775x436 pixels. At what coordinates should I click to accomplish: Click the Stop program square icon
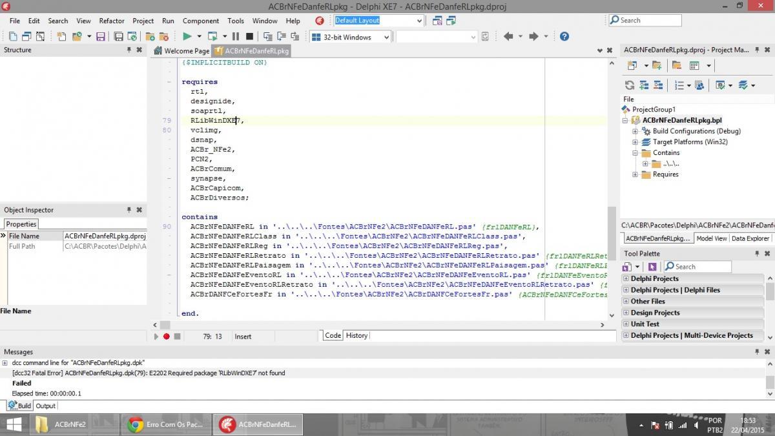coord(249,37)
